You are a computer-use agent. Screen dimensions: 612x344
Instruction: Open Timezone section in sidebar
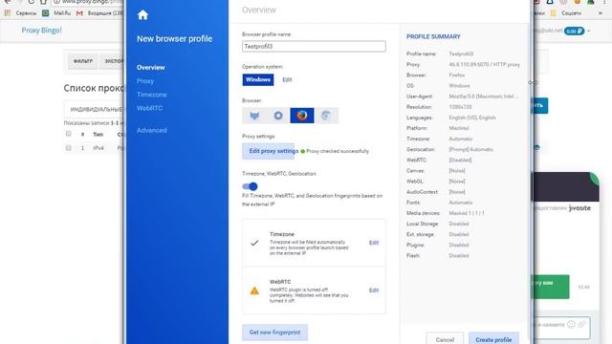tap(152, 95)
